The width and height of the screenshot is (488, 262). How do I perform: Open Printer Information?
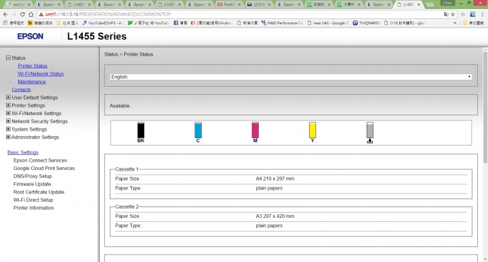tap(33, 208)
